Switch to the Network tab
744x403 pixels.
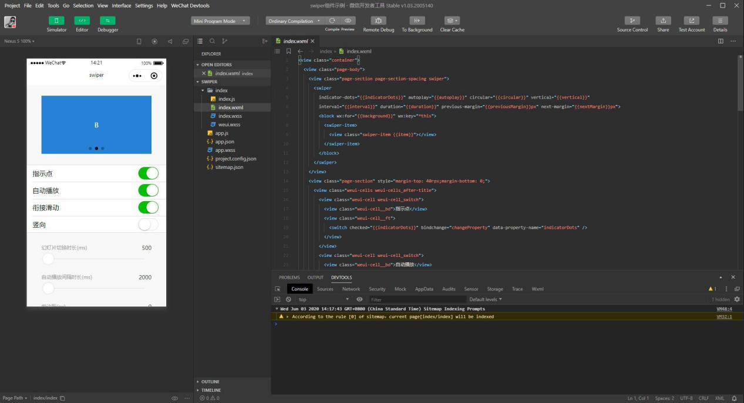(x=351, y=289)
